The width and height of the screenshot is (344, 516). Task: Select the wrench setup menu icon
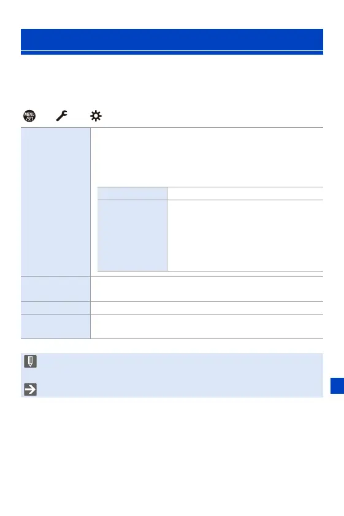coord(61,115)
